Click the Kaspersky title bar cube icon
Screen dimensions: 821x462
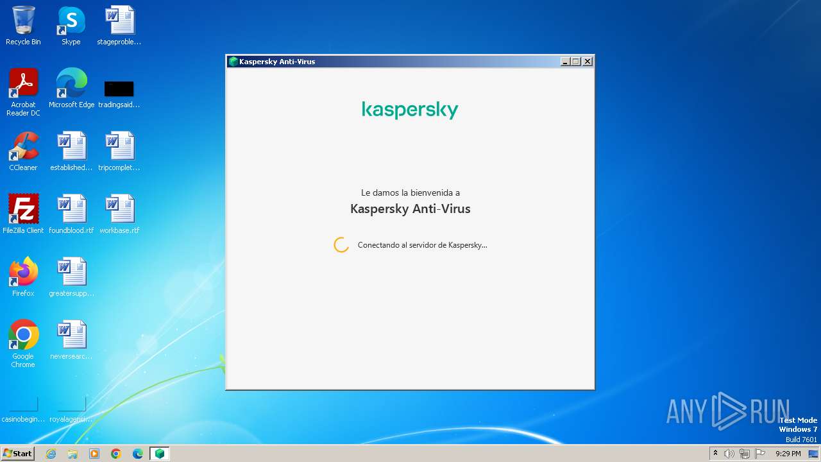coord(233,62)
